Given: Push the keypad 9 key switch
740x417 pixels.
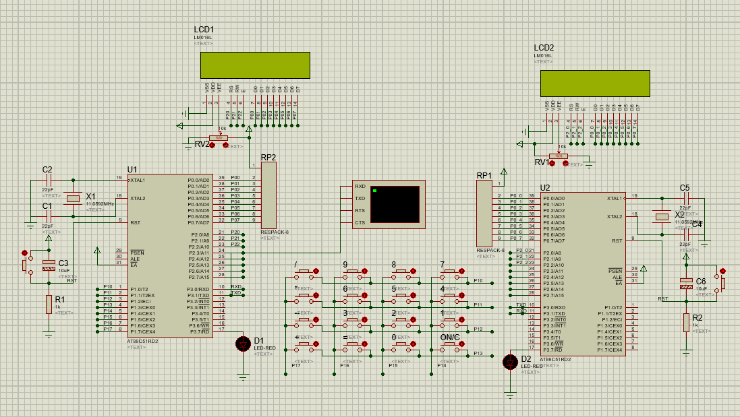Looking at the screenshot, I should click(x=353, y=274).
